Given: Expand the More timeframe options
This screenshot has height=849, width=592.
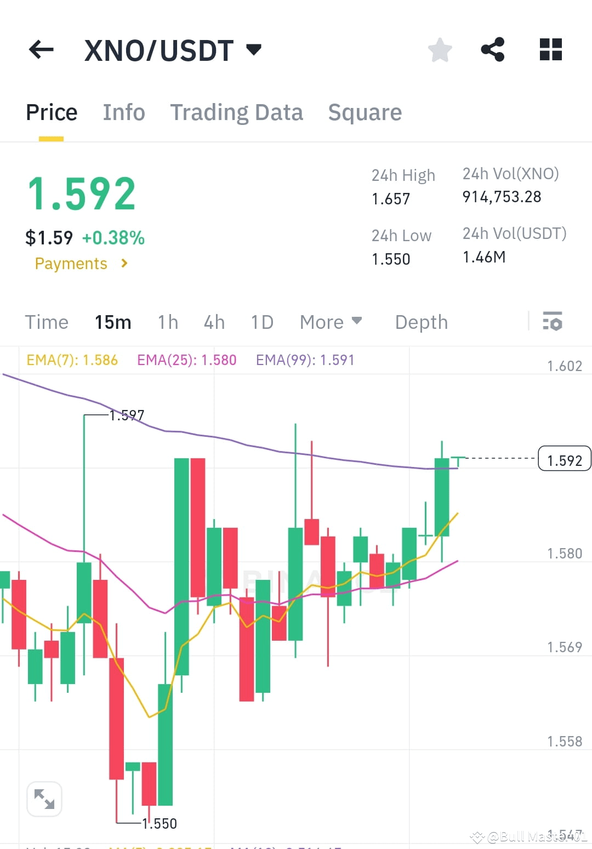Looking at the screenshot, I should [x=331, y=322].
